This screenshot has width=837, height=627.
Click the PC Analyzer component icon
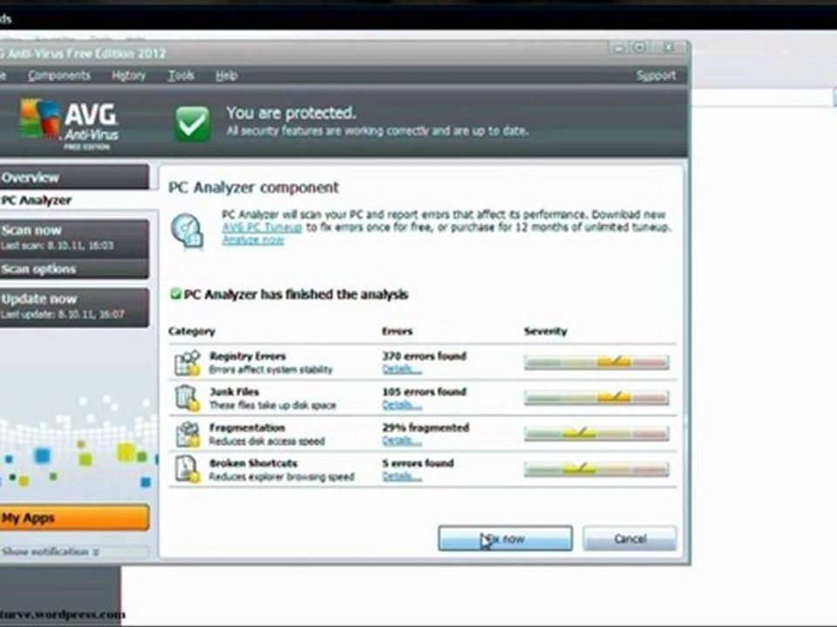(x=187, y=231)
